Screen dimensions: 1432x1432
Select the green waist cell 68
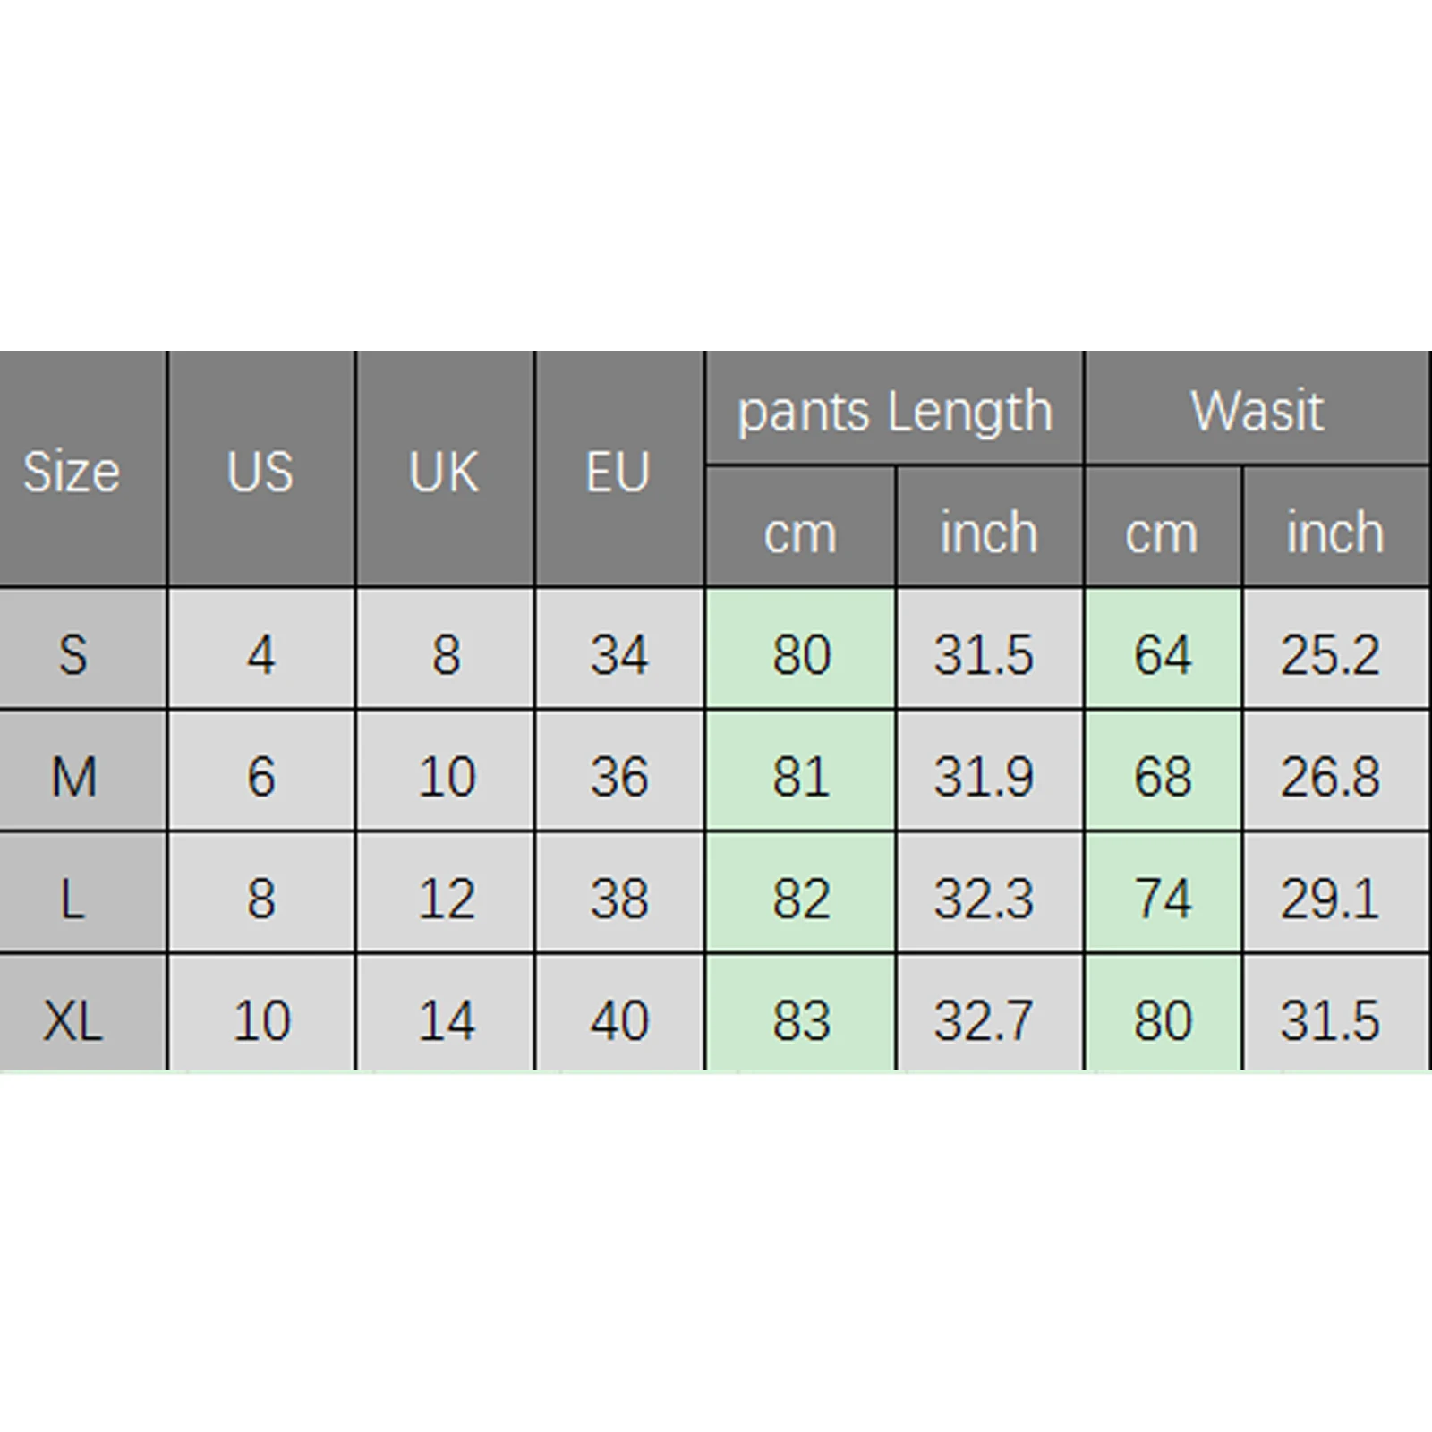click(x=1163, y=771)
